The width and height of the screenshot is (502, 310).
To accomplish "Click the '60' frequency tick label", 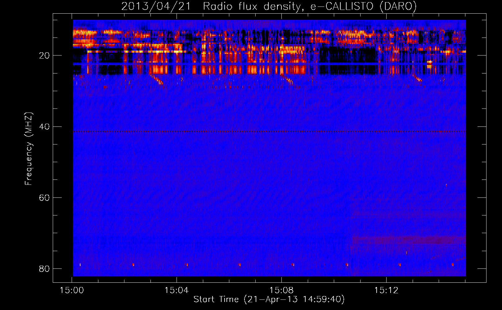I will [x=44, y=197].
